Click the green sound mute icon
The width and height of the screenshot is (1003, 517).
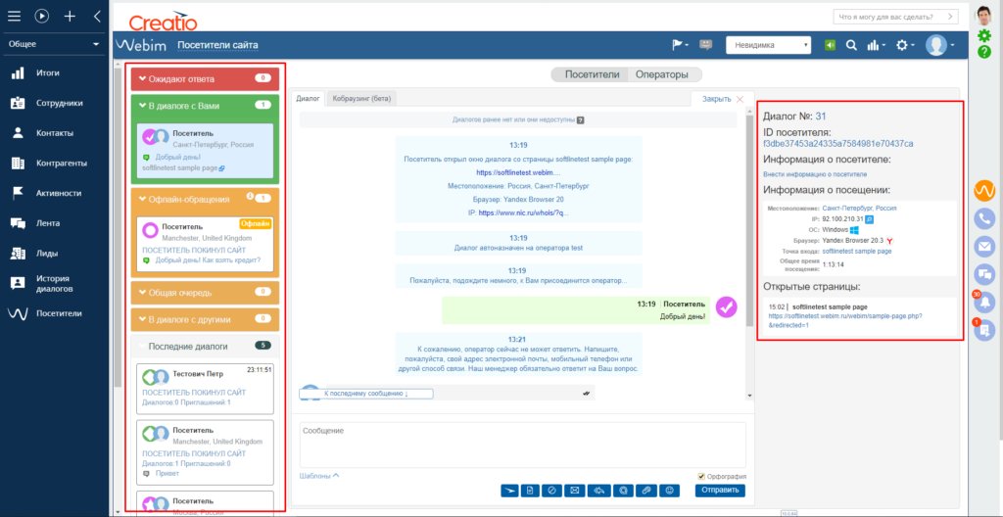[831, 45]
